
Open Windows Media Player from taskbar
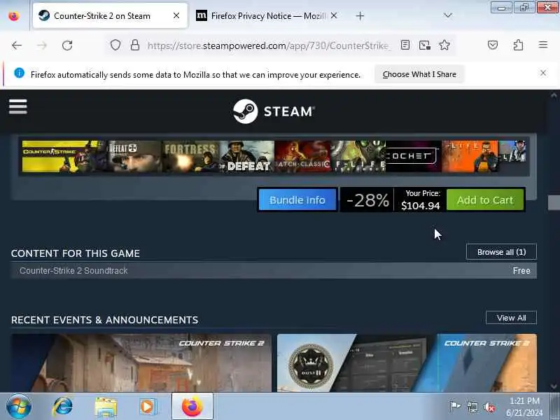click(147, 407)
